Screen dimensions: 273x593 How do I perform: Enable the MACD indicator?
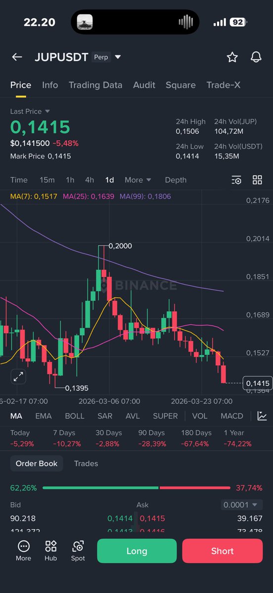(x=232, y=416)
